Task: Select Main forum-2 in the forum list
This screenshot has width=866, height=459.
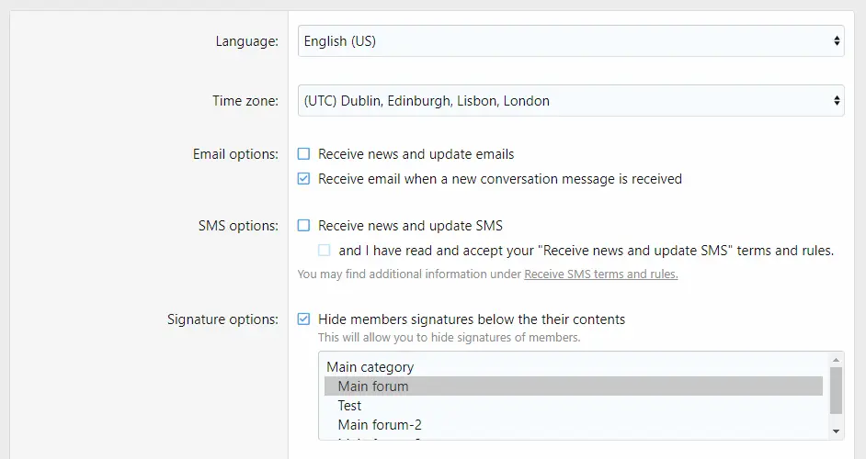Action: tap(574, 425)
